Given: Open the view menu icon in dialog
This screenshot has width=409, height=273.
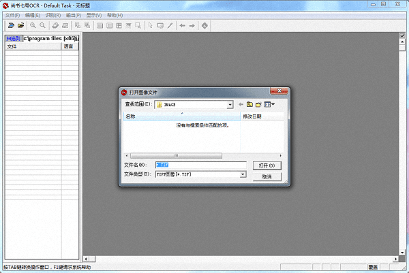Looking at the screenshot, I should tap(269, 104).
